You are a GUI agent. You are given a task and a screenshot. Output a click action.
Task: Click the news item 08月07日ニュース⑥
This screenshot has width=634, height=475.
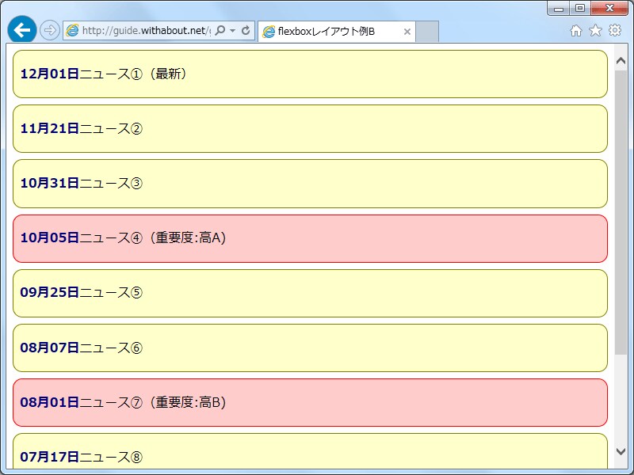pos(310,348)
